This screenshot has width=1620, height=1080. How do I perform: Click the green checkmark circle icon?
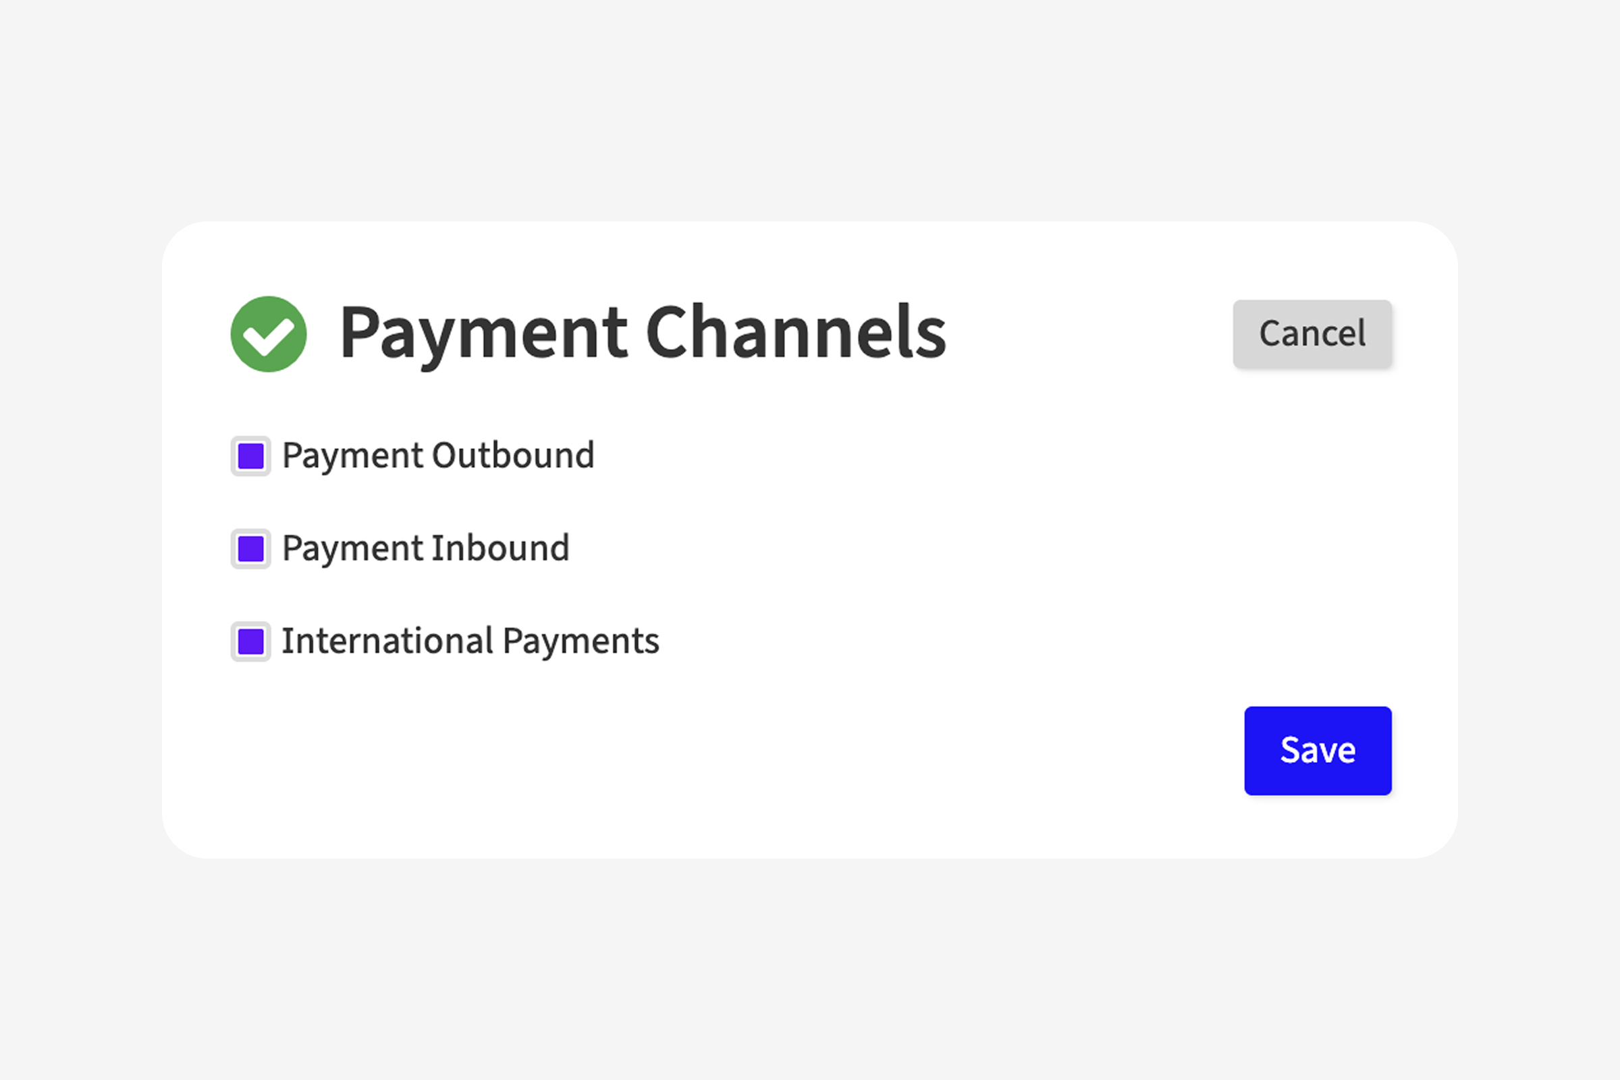(268, 334)
